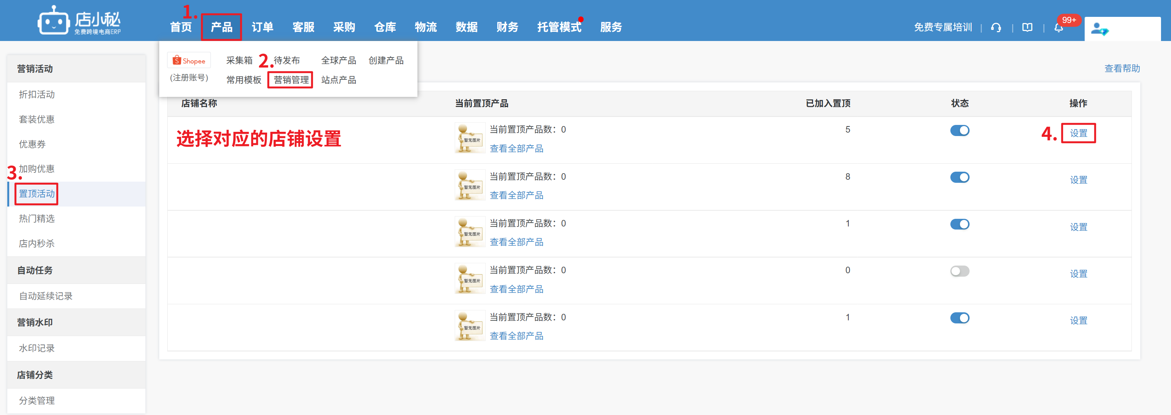Click 设置 link for the first store
The width and height of the screenshot is (1171, 415).
(x=1078, y=133)
